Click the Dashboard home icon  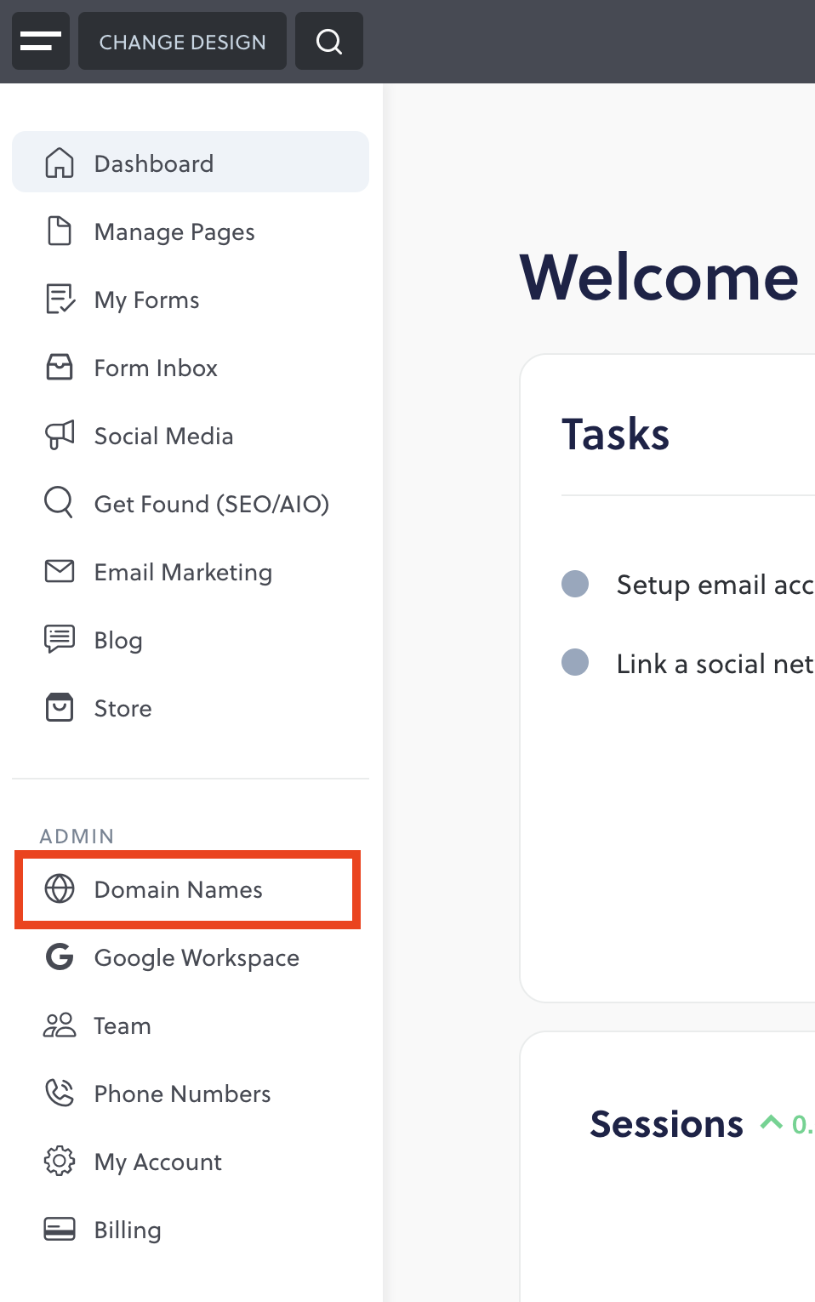(x=60, y=163)
